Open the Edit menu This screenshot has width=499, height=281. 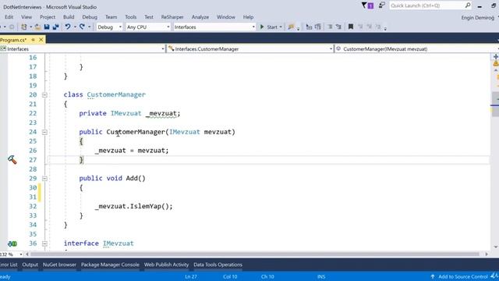[9, 17]
